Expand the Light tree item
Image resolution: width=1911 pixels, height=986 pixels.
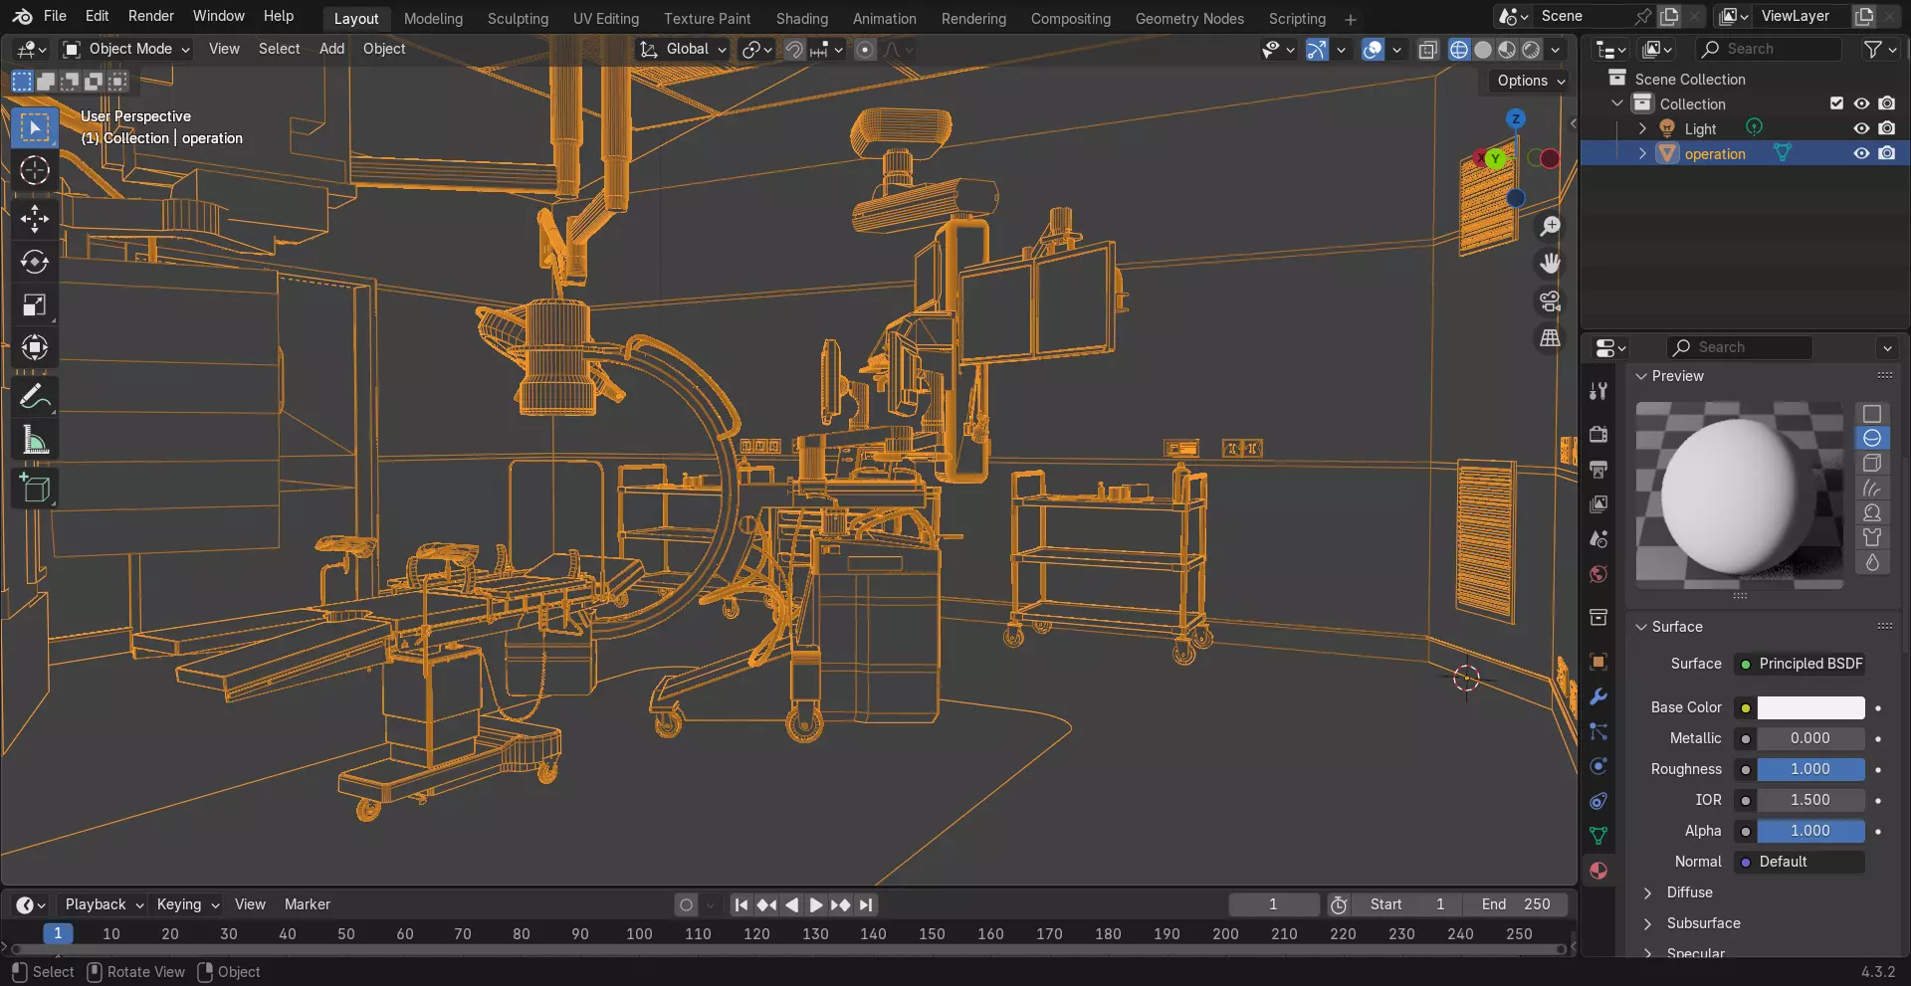pos(1642,128)
